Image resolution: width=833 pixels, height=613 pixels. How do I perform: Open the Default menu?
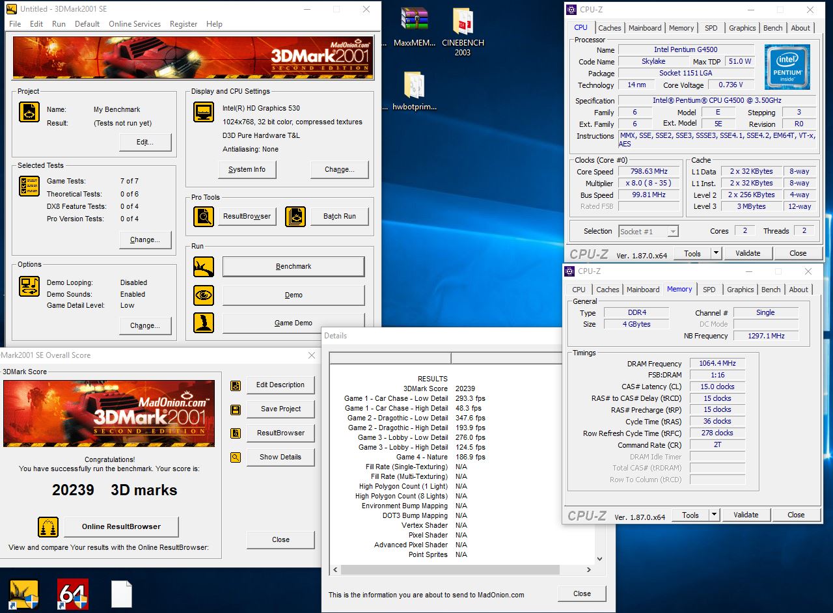coord(87,24)
